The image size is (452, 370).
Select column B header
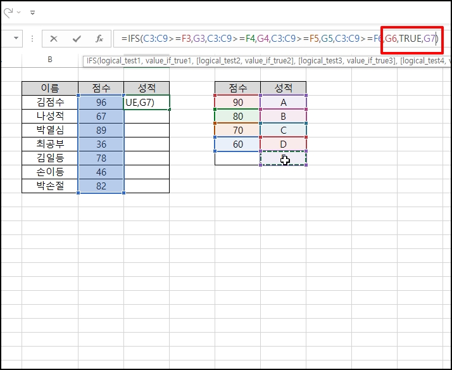[x=50, y=60]
